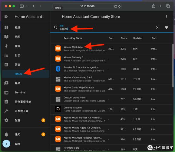The image size is (175, 152).
Task: Click the repository list vertical scrollbar
Action: [x=173, y=66]
